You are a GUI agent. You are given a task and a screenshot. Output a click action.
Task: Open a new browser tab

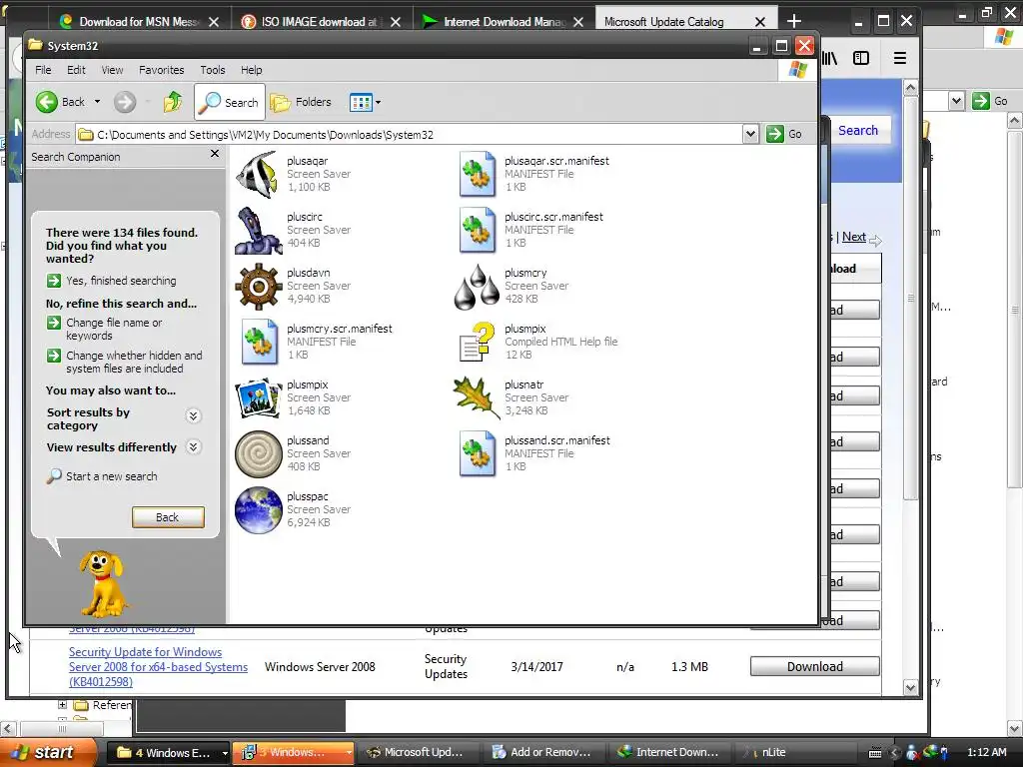(793, 22)
